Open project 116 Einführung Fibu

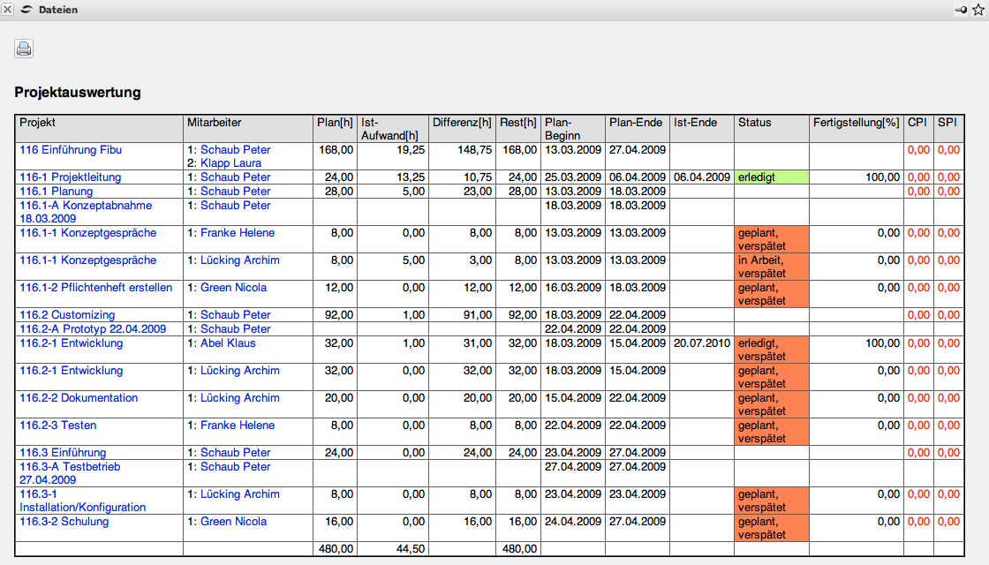pos(71,150)
